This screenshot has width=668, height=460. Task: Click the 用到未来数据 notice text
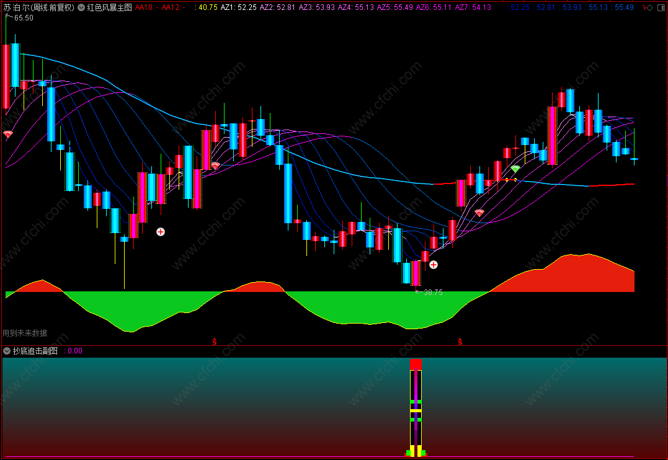(25, 333)
